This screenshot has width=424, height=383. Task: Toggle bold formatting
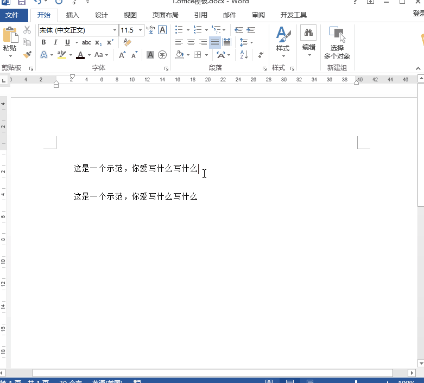pos(43,42)
